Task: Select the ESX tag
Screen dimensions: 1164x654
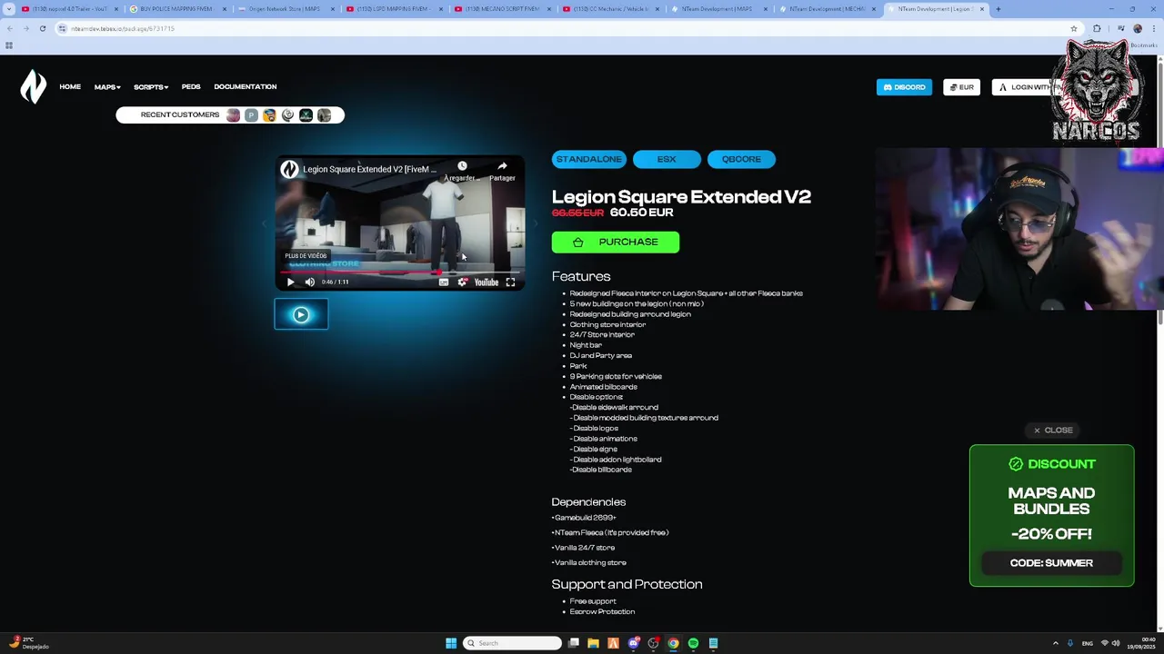Action: click(x=667, y=159)
